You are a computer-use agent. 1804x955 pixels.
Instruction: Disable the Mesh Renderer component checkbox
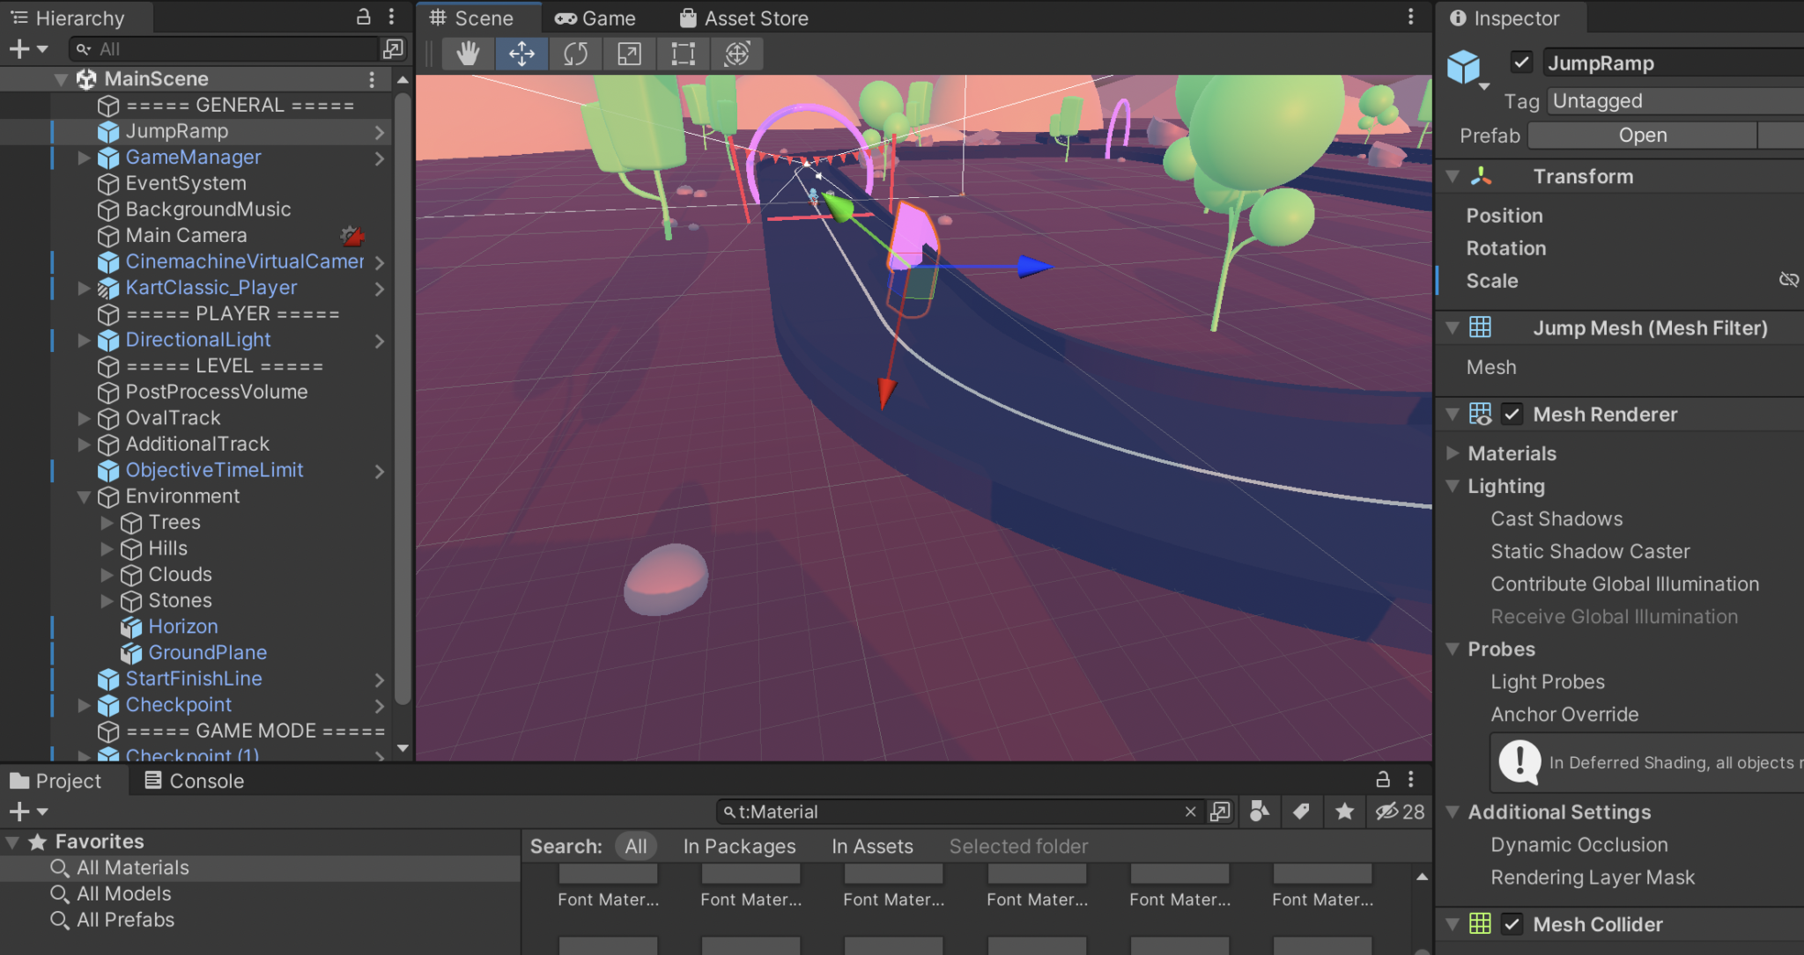pyautogui.click(x=1512, y=414)
